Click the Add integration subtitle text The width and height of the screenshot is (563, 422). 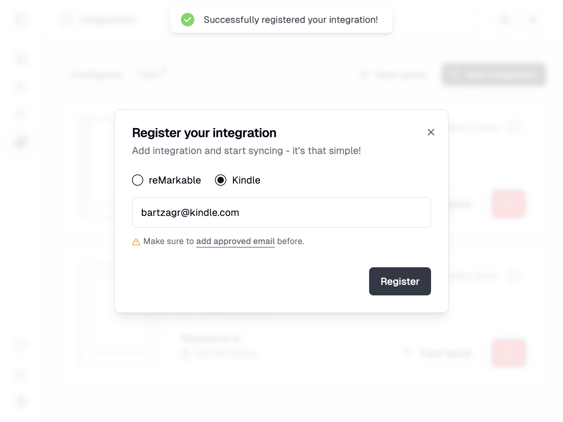(246, 151)
